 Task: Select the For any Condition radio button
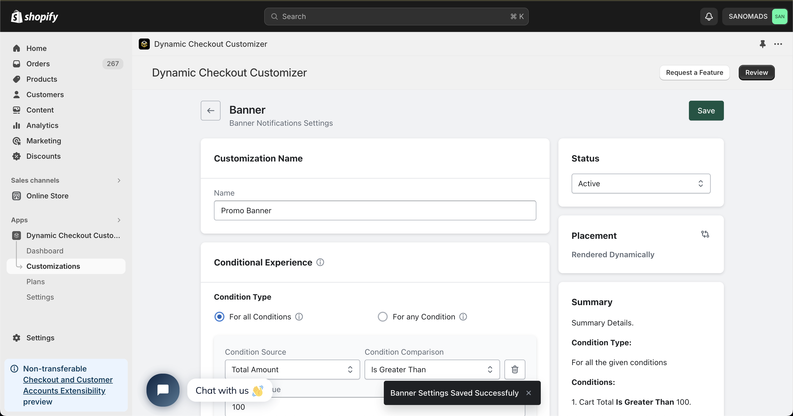click(382, 317)
